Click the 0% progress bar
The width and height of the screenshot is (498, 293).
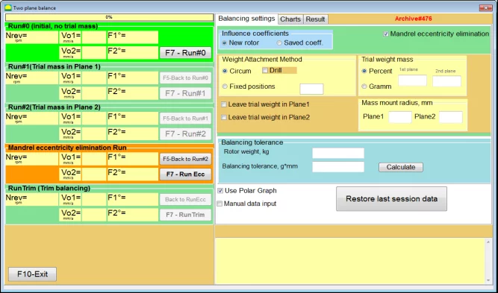click(109, 17)
